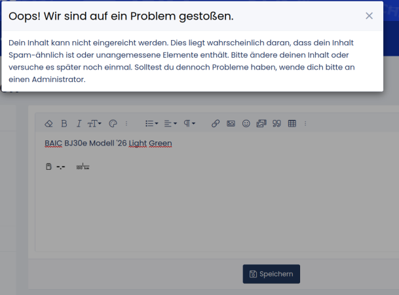Click the Speichern button
Image resolution: width=399 pixels, height=295 pixels.
[271, 274]
